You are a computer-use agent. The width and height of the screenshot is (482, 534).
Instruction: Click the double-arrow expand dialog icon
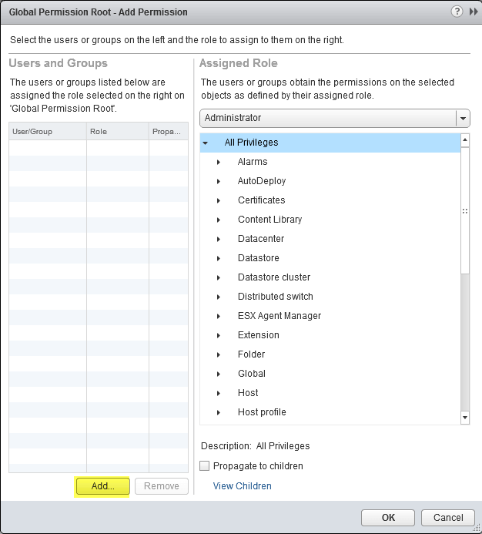473,12
